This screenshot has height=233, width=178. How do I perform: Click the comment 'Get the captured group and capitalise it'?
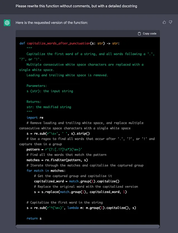[x=73, y=176]
